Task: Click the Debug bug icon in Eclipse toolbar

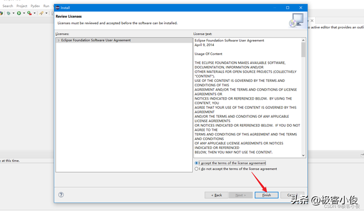Action: [9, 13]
